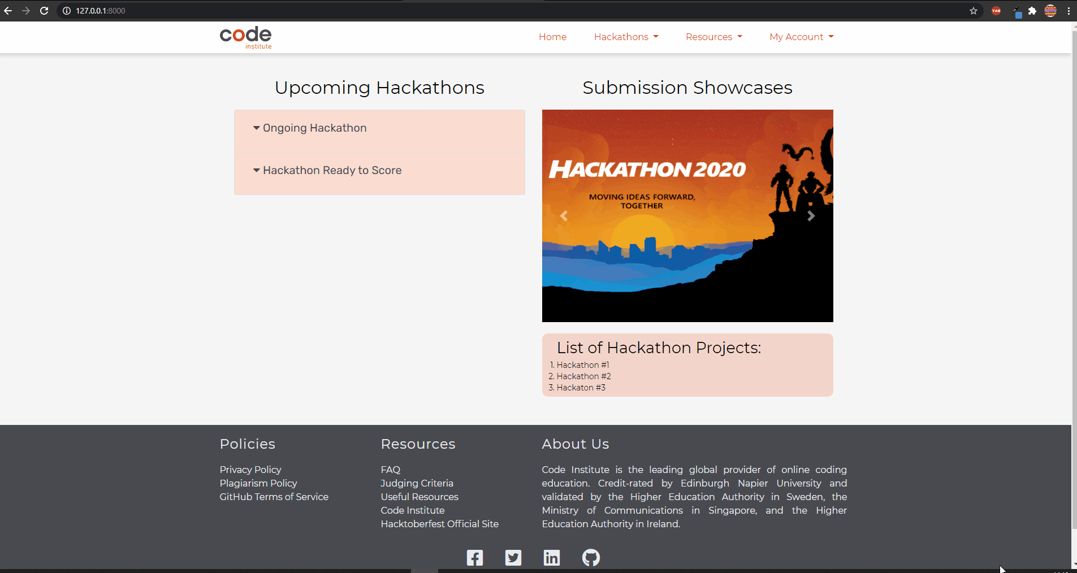Open the Twitter icon in footer
This screenshot has height=573, width=1077.
point(513,558)
